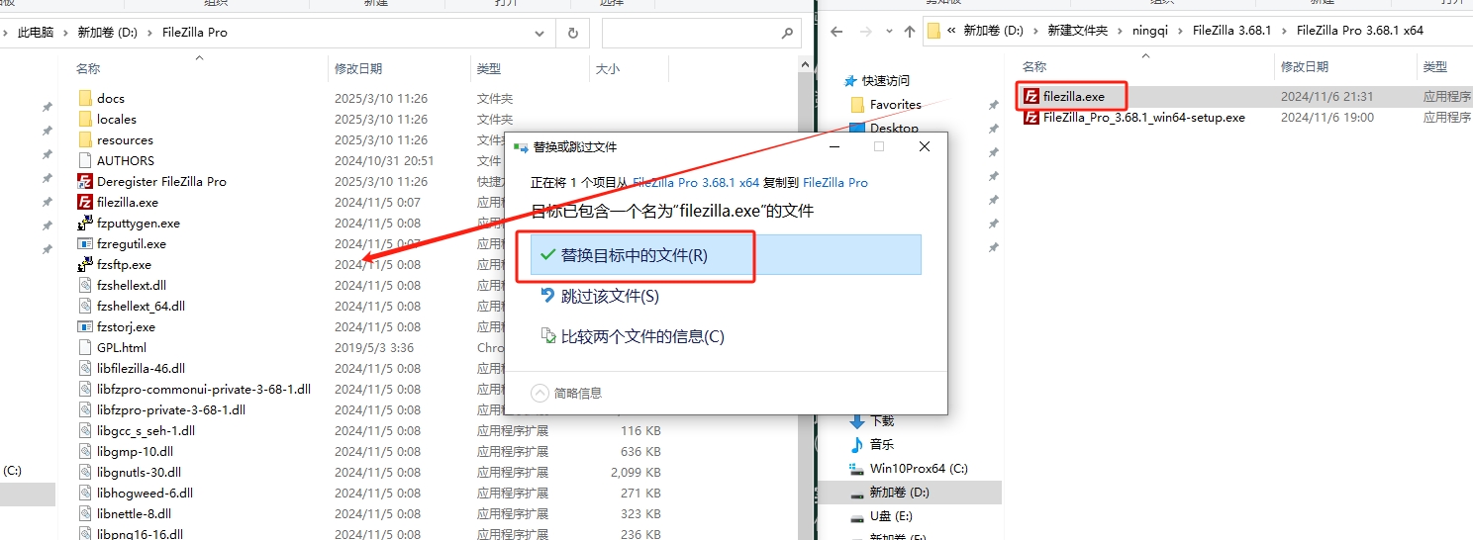This screenshot has height=540, width=1473.
Task: Select the fzsftp.exe icon
Action: pos(85,264)
